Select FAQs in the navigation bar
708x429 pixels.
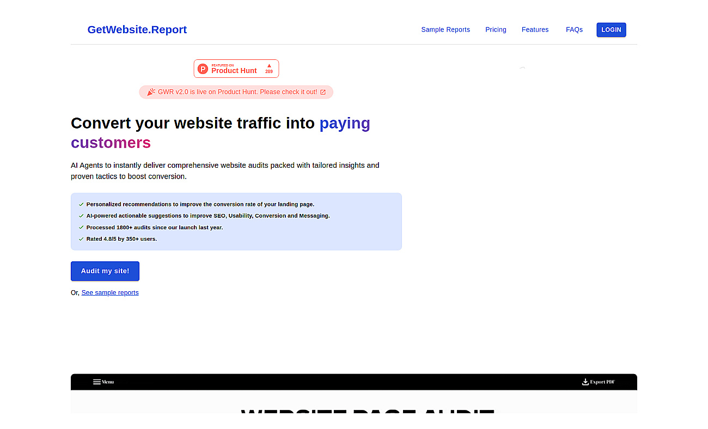(x=574, y=30)
